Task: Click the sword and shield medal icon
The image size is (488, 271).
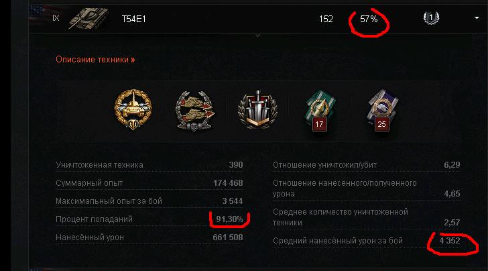Action: [x=257, y=109]
